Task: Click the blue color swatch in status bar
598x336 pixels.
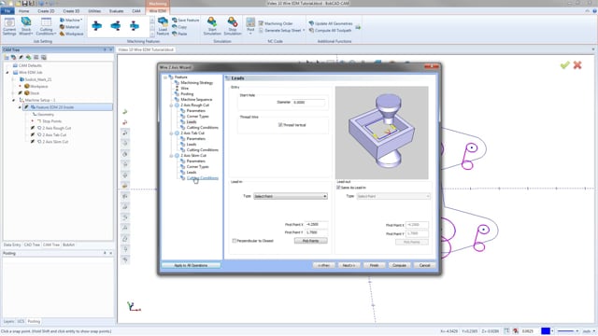Action: (x=546, y=331)
